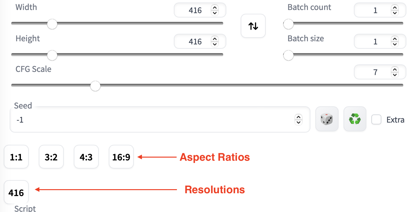Screen dimensions: 412x212
Task: Click the Width slider handle
Action: (52, 24)
